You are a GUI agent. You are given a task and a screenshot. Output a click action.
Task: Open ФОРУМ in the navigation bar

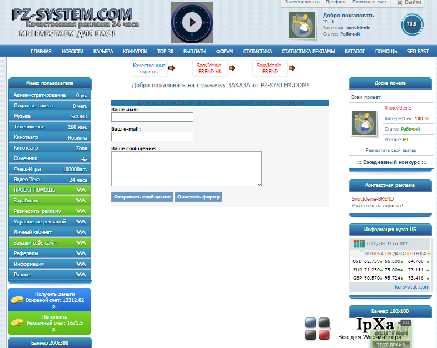225,52
